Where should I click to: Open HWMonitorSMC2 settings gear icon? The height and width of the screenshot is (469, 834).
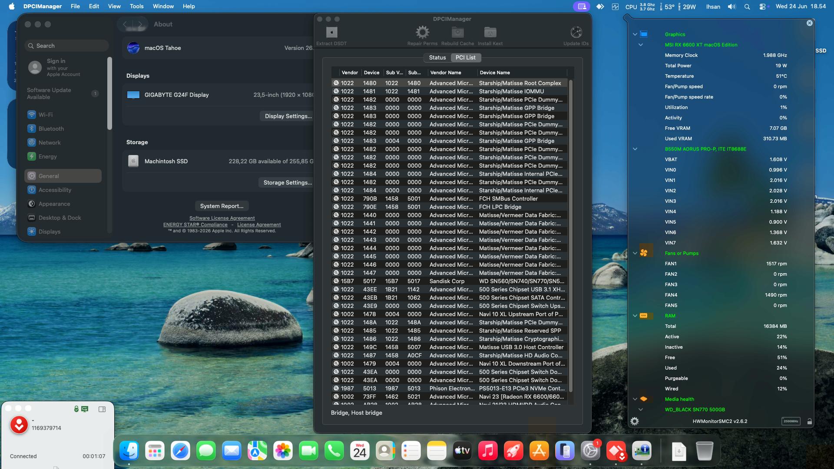click(635, 421)
